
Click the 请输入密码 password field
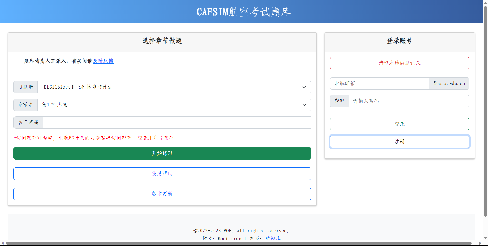click(409, 101)
